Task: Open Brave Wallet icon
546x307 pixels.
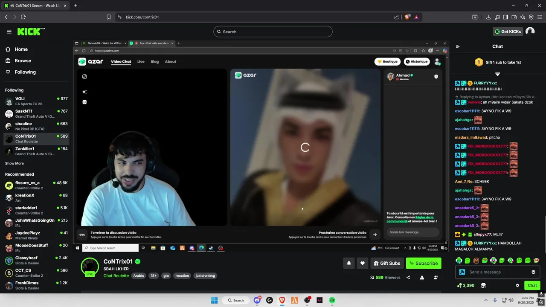Action: click(x=514, y=17)
